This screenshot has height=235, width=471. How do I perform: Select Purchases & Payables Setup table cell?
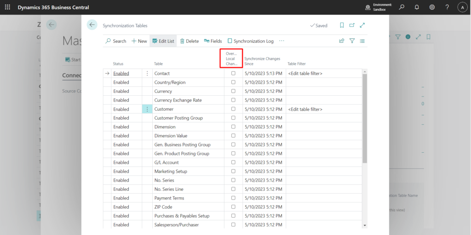point(188,216)
